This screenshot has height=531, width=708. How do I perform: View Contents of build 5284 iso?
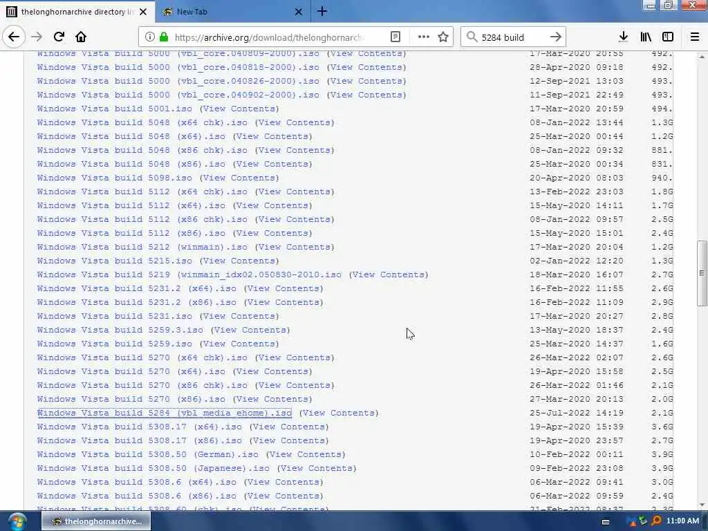pos(339,413)
